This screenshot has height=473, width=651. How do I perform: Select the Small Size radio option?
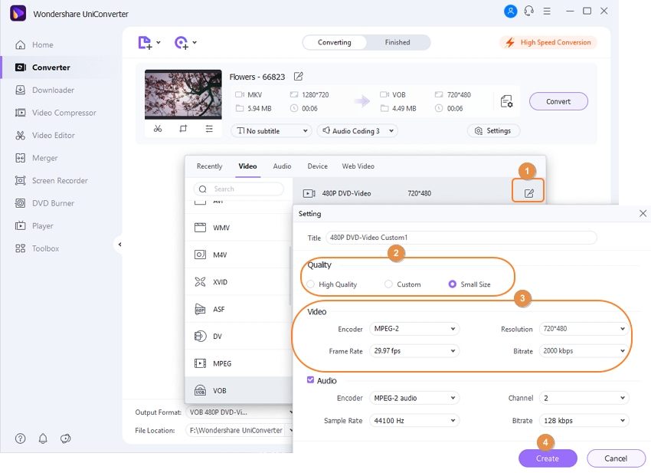click(x=452, y=284)
